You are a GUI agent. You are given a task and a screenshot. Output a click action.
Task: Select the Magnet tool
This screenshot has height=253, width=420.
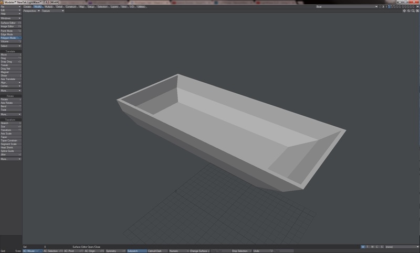click(10, 72)
